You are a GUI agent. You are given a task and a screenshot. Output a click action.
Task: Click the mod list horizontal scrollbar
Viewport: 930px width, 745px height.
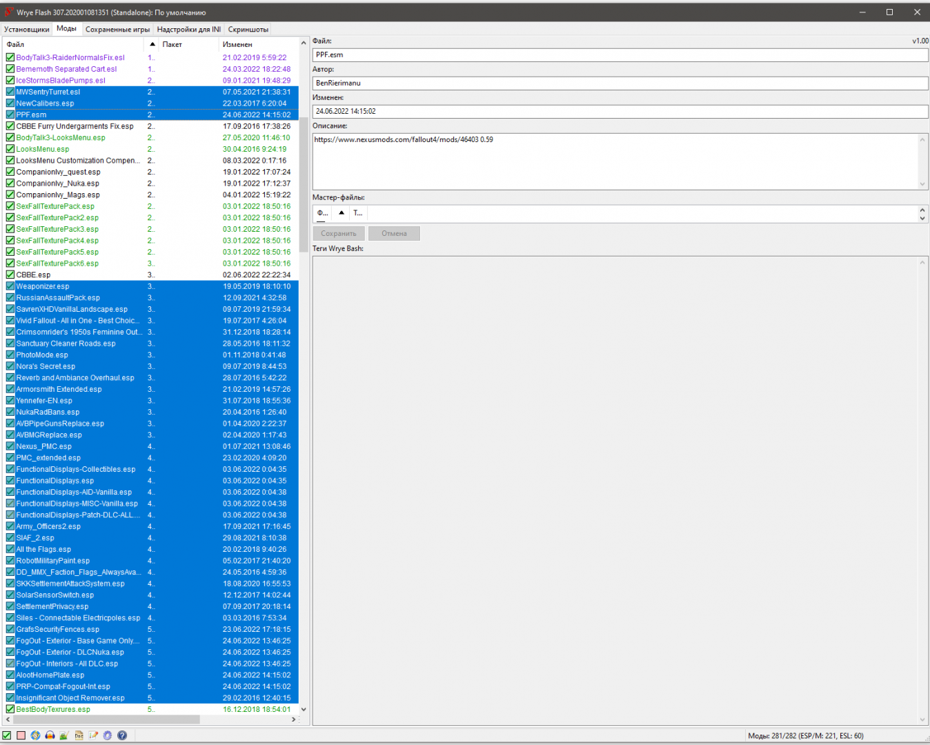103,719
